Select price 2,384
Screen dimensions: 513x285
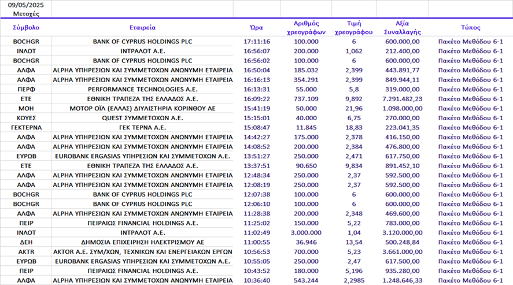[354, 147]
